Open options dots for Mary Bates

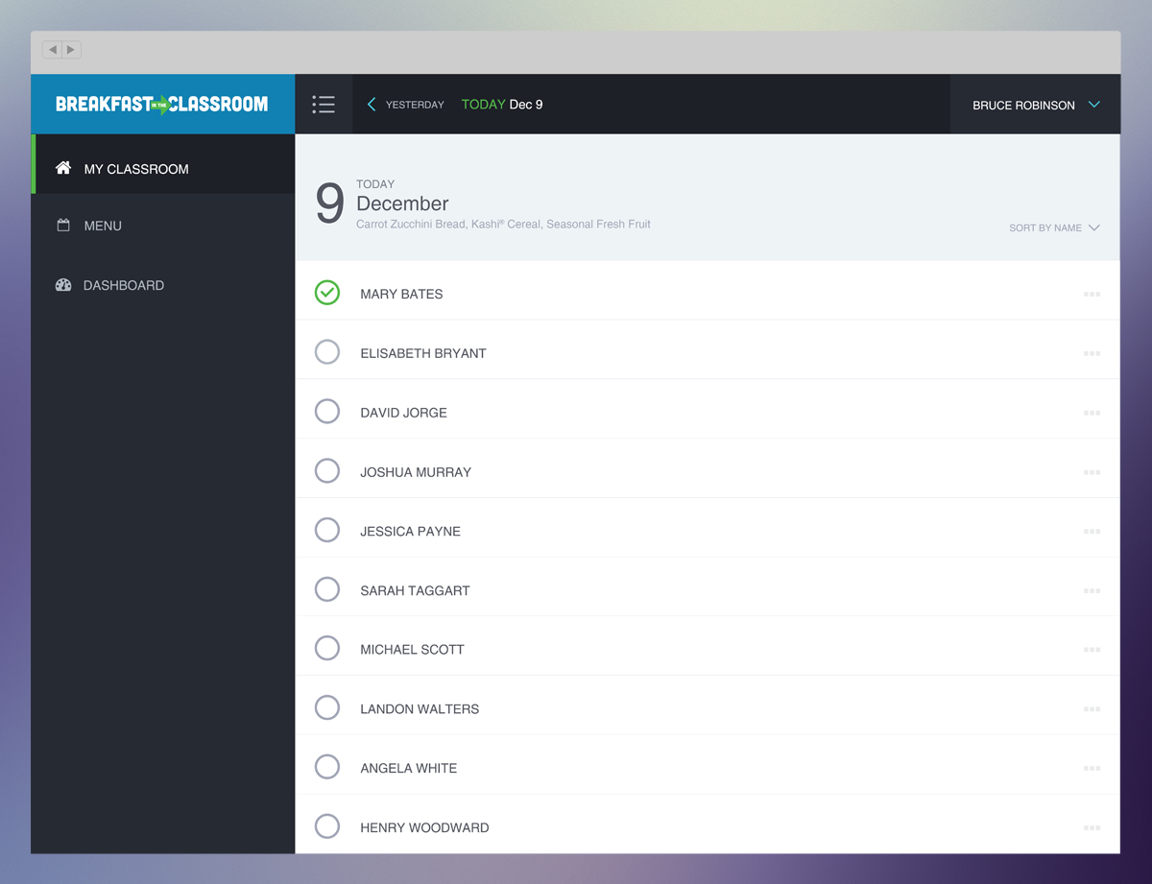(1092, 294)
